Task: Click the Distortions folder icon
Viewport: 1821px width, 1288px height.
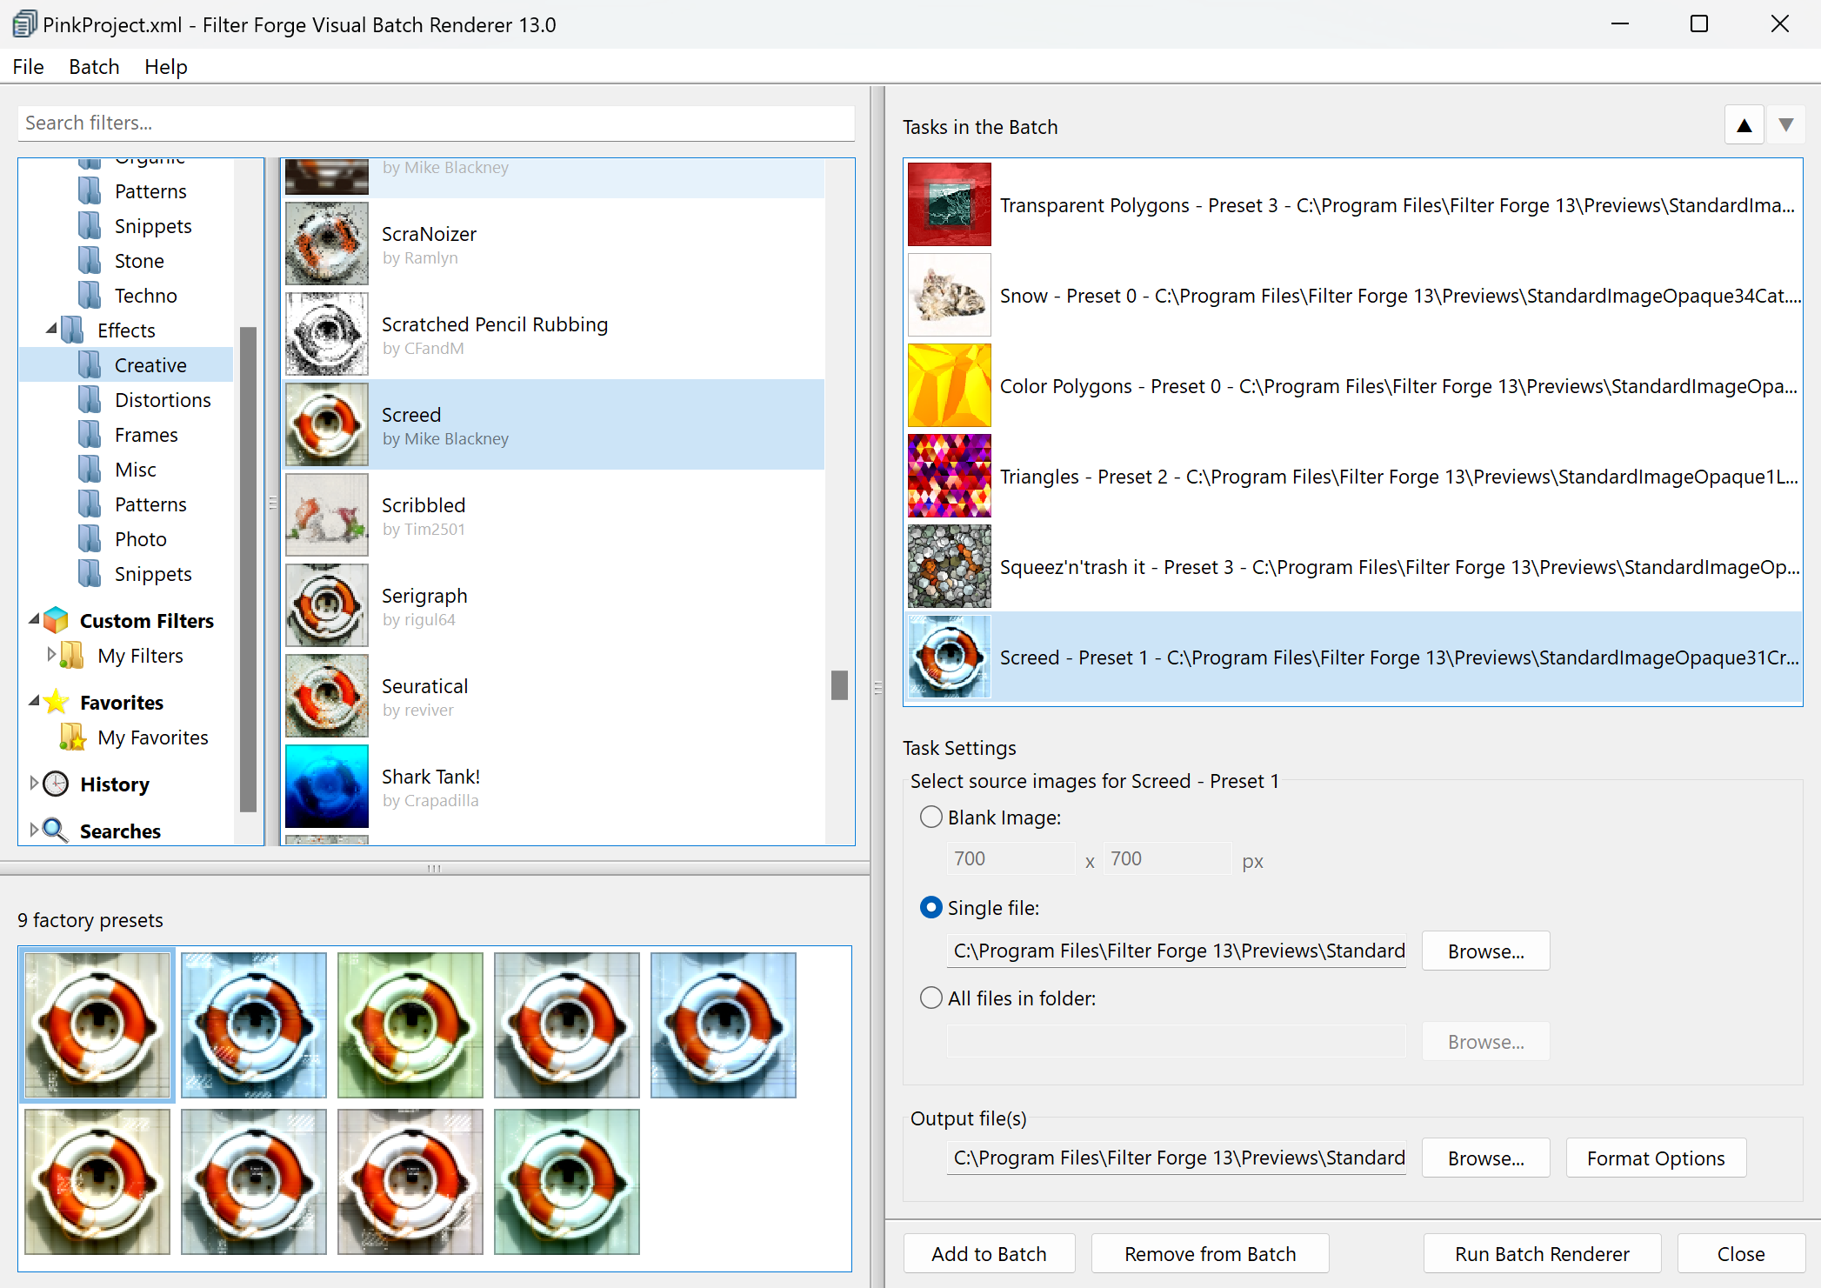Action: [x=90, y=400]
